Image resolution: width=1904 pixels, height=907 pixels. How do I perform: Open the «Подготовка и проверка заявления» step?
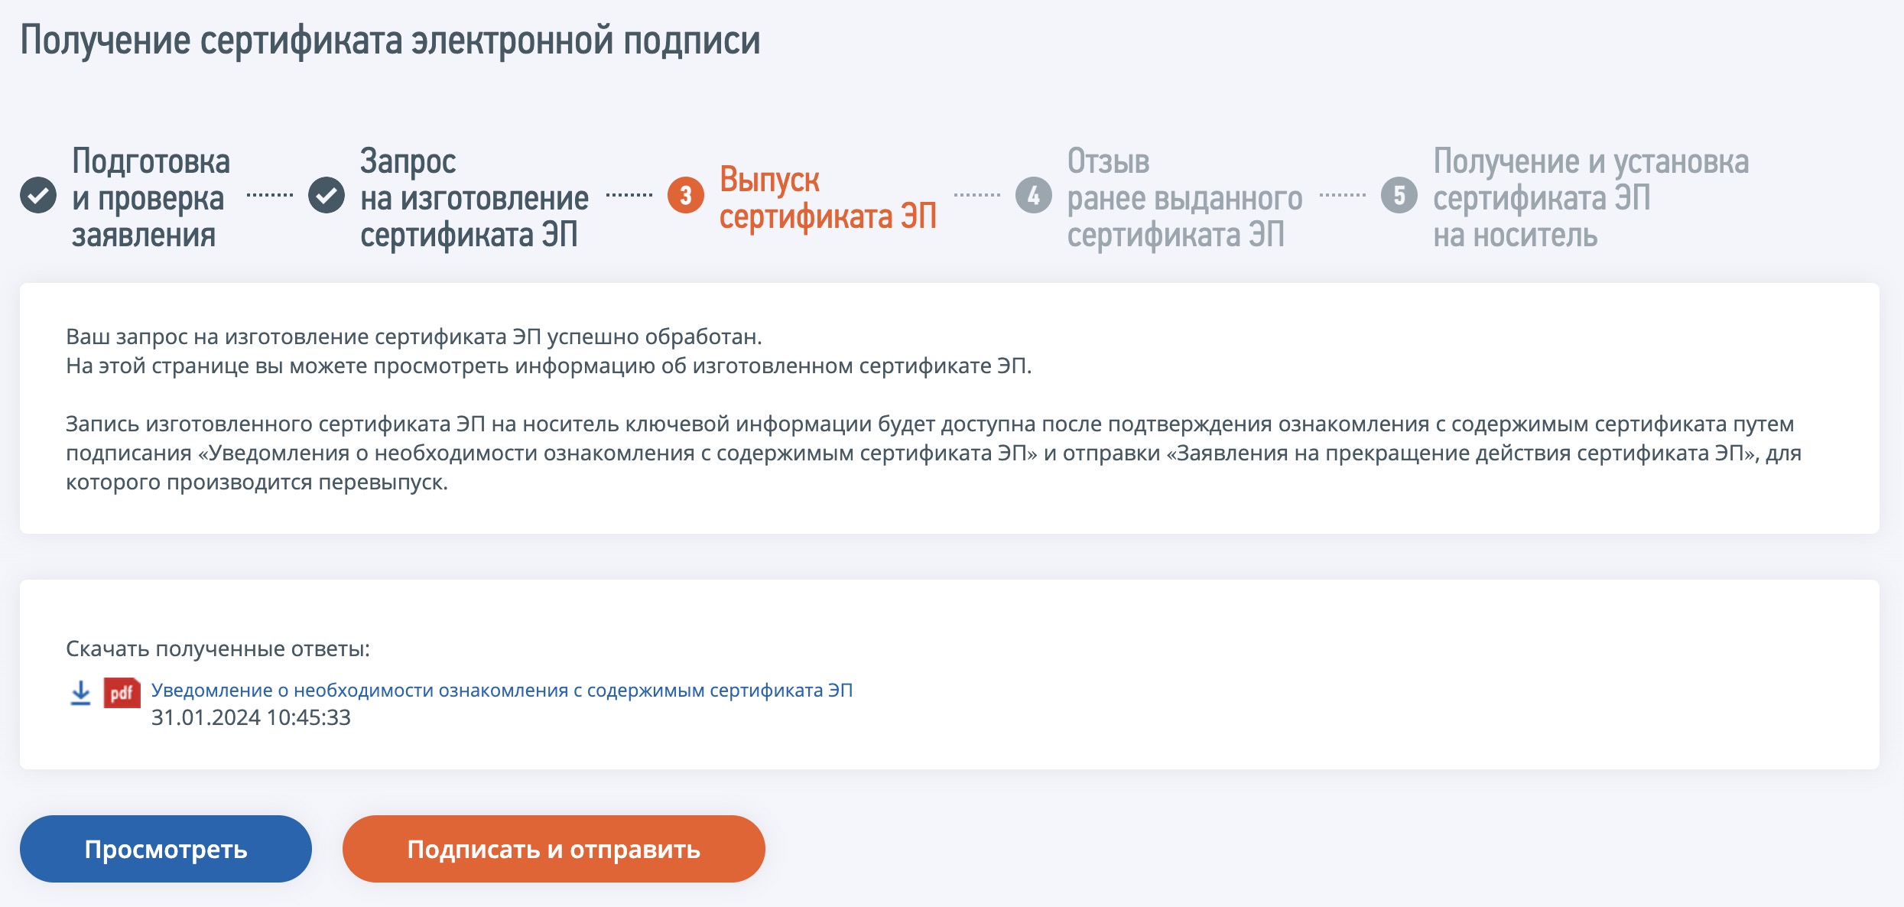151,198
